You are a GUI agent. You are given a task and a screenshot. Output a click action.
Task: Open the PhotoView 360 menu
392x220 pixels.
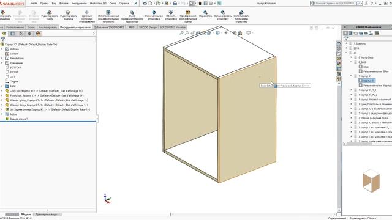pos(98,4)
